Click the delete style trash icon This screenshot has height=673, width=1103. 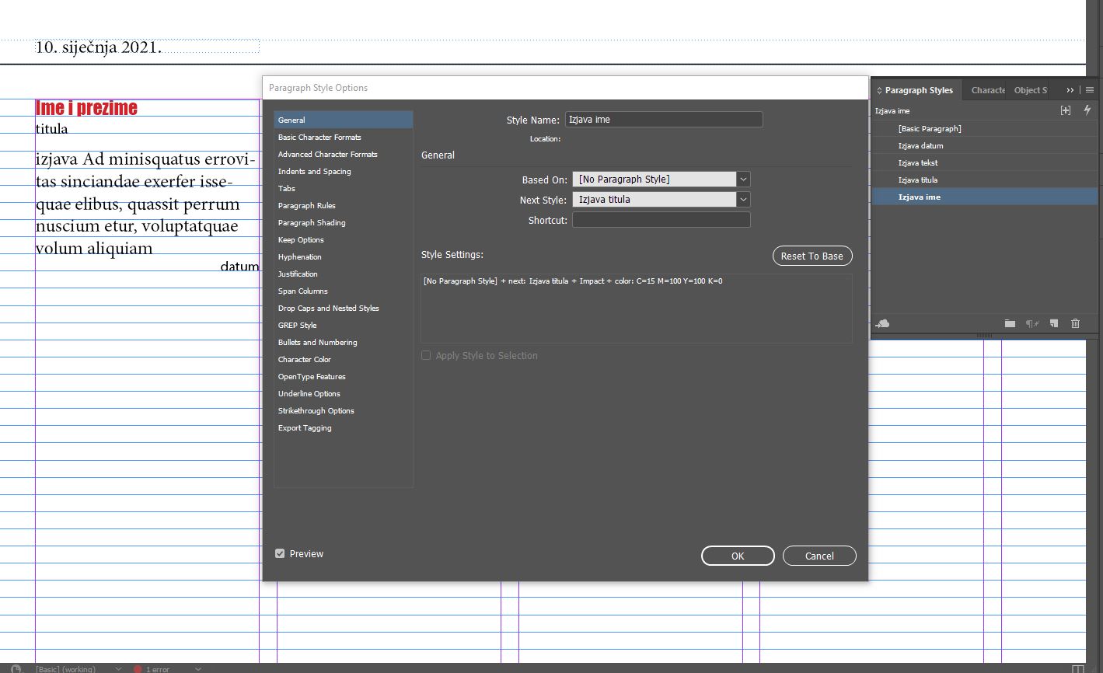[1075, 323]
